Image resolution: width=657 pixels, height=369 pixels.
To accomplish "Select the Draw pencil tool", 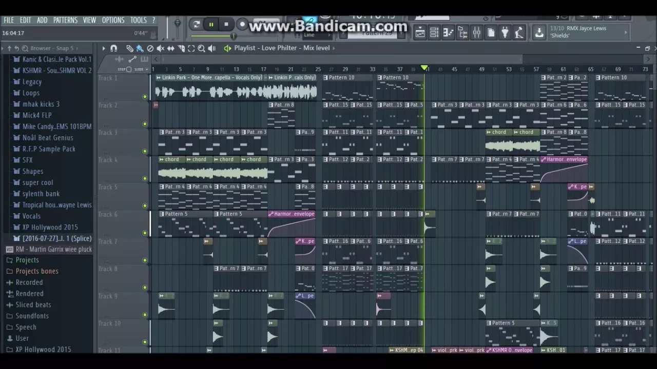I will (x=129, y=48).
